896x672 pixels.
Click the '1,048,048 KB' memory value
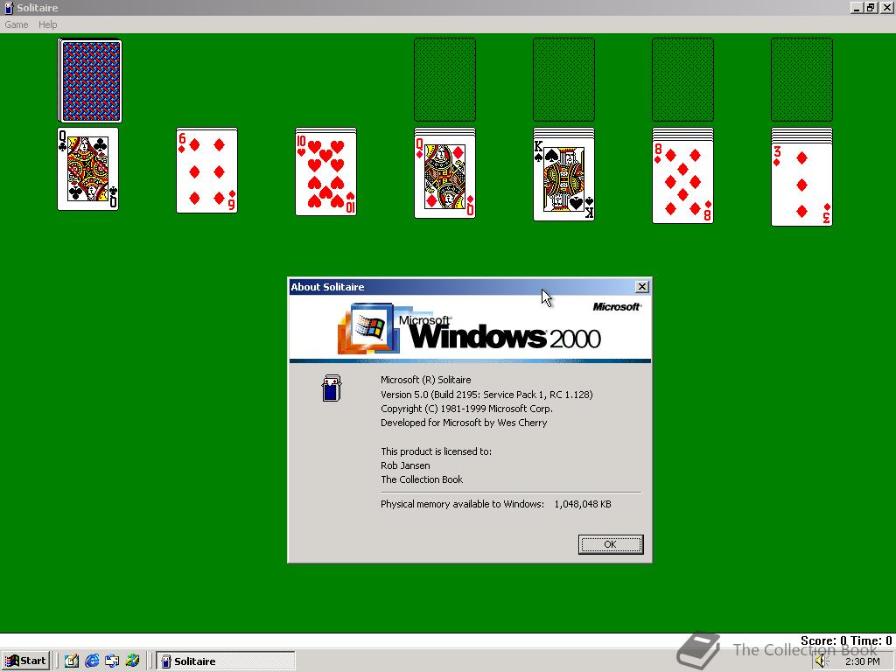pos(583,504)
